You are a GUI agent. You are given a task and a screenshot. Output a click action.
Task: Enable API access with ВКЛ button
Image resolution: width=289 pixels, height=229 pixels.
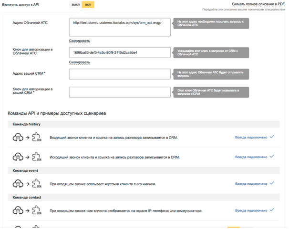click(87, 4)
